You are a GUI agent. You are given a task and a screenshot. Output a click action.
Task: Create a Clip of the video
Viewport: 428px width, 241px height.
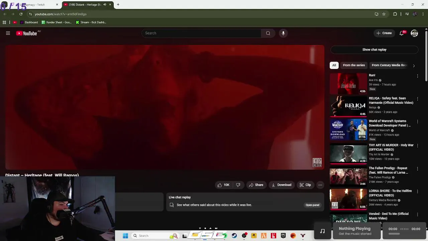pyautogui.click(x=305, y=185)
